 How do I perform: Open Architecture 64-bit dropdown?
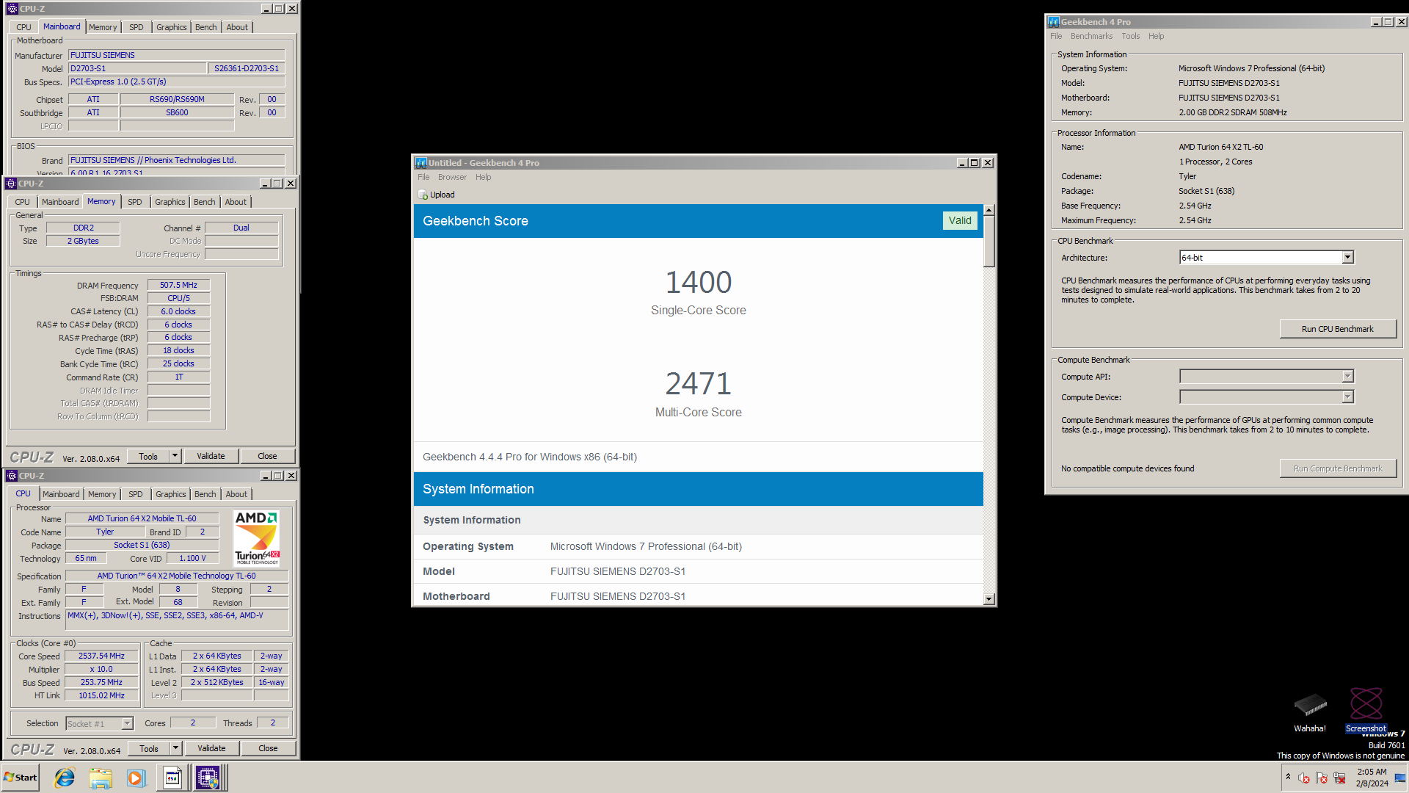coord(1347,258)
